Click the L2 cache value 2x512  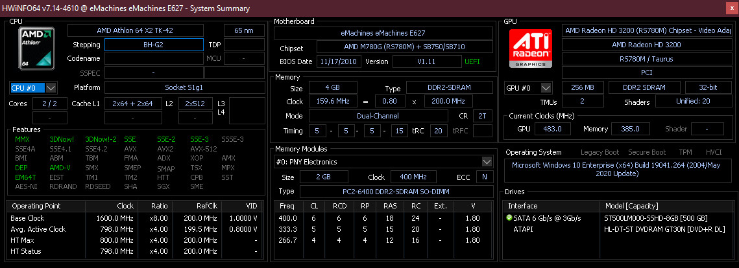[195, 104]
